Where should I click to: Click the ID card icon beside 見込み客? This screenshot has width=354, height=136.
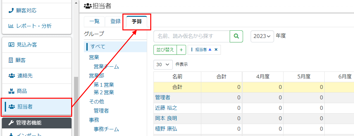[11, 45]
